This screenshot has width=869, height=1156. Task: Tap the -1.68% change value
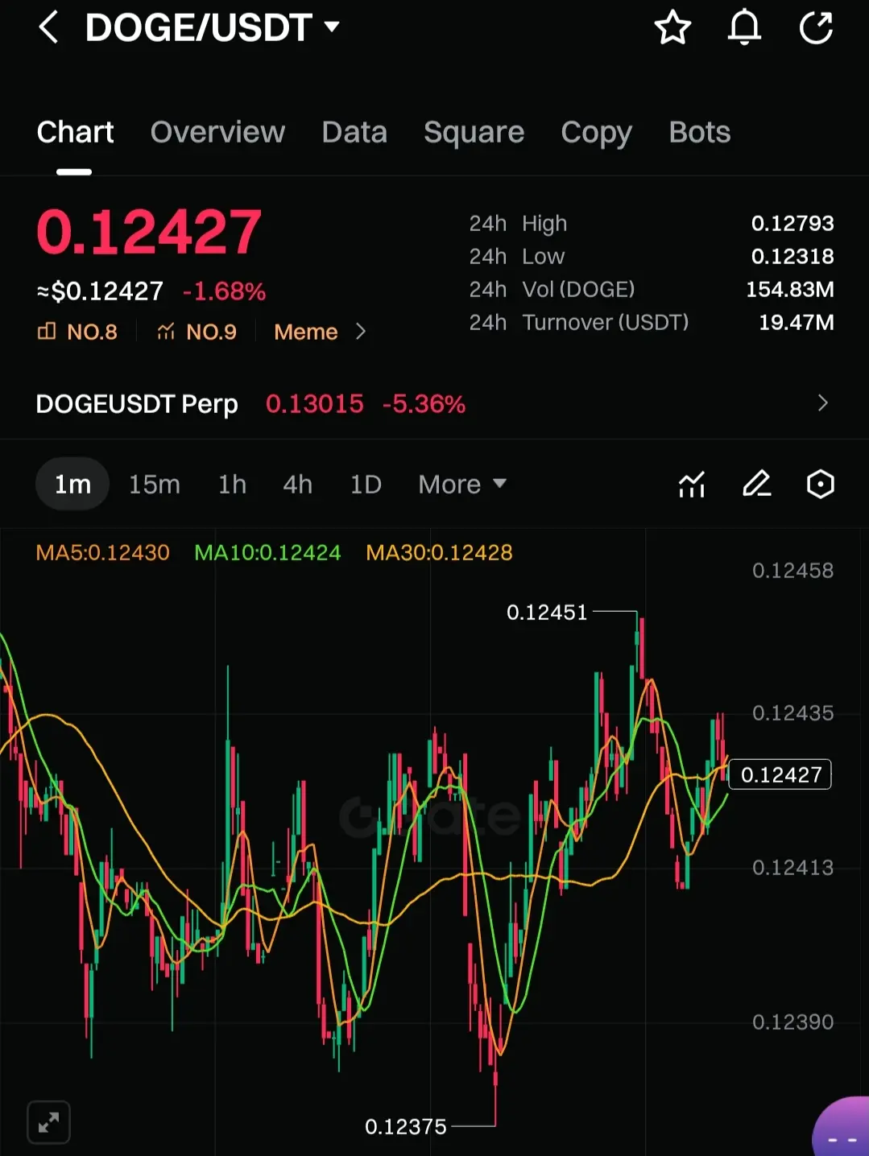click(224, 291)
